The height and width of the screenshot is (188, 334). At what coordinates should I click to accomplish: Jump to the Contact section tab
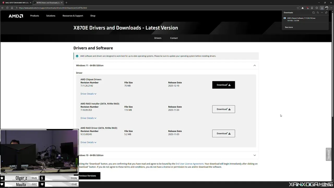tap(174, 38)
